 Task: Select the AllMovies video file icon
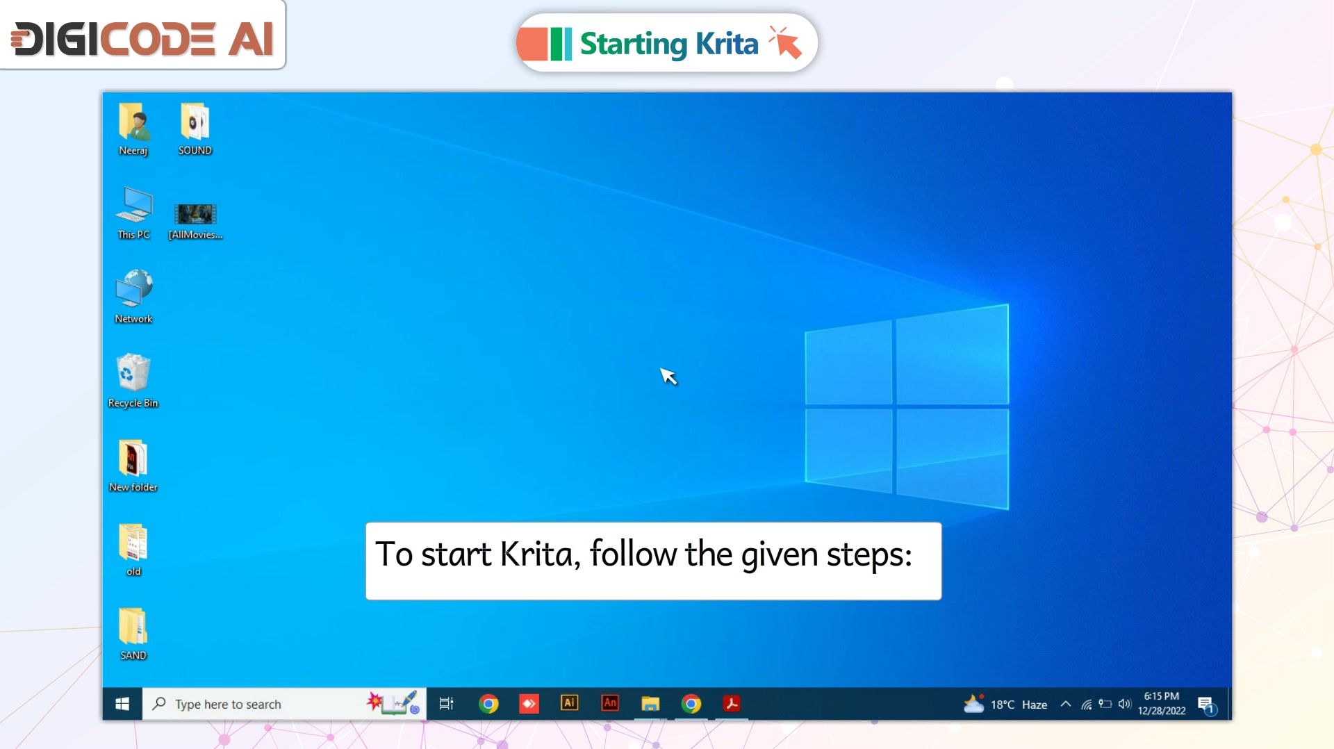(195, 221)
